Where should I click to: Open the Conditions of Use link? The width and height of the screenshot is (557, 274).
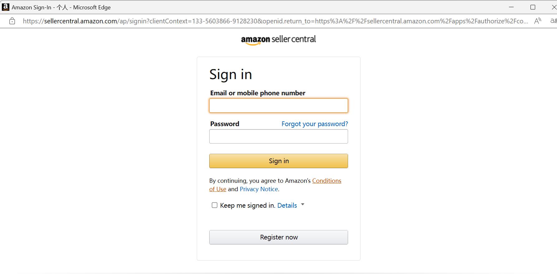[327, 181]
